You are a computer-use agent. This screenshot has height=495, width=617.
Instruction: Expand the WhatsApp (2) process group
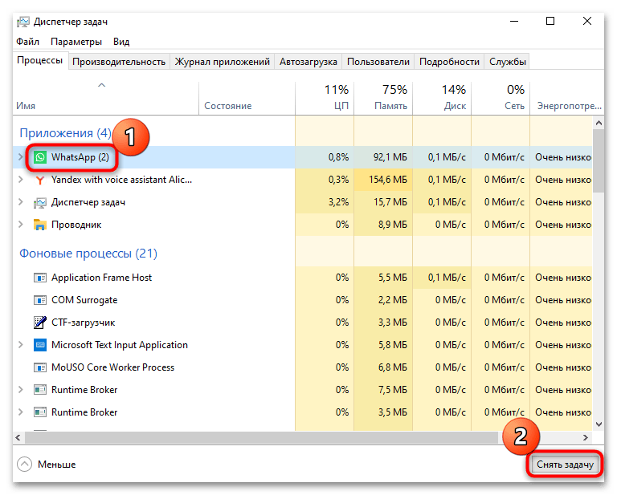tap(20, 157)
